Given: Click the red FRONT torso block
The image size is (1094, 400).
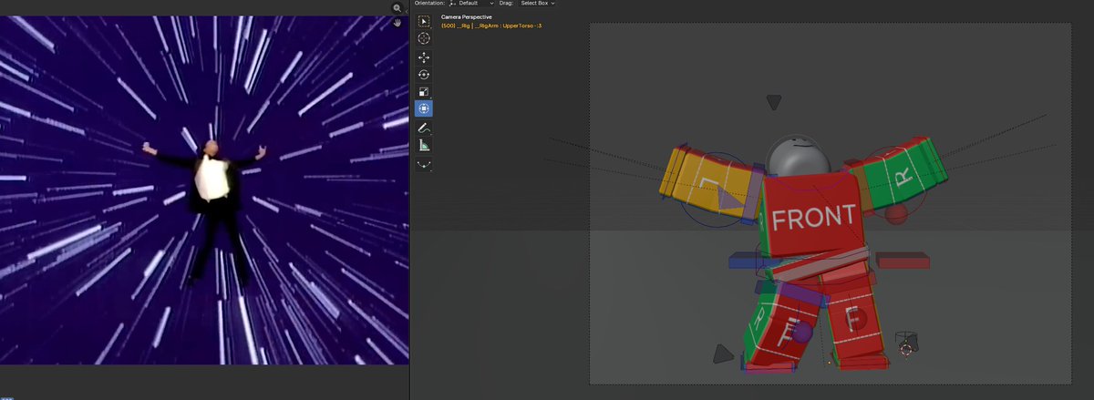Looking at the screenshot, I should (812, 215).
